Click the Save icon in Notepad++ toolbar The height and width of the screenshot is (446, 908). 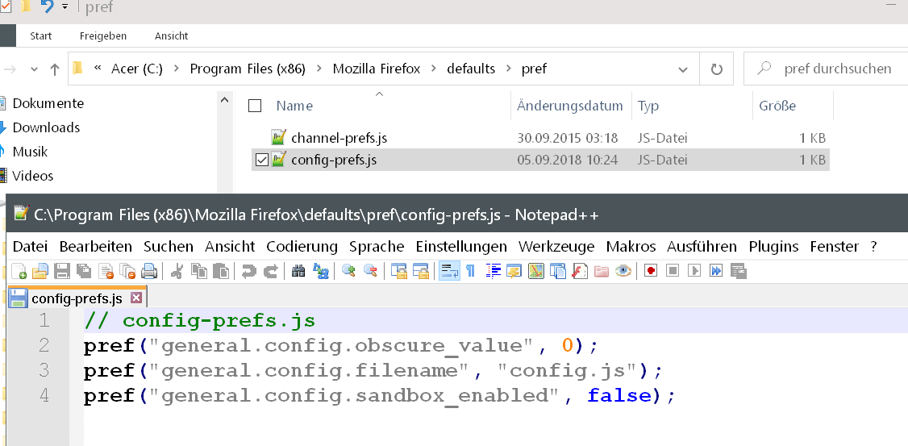point(62,271)
